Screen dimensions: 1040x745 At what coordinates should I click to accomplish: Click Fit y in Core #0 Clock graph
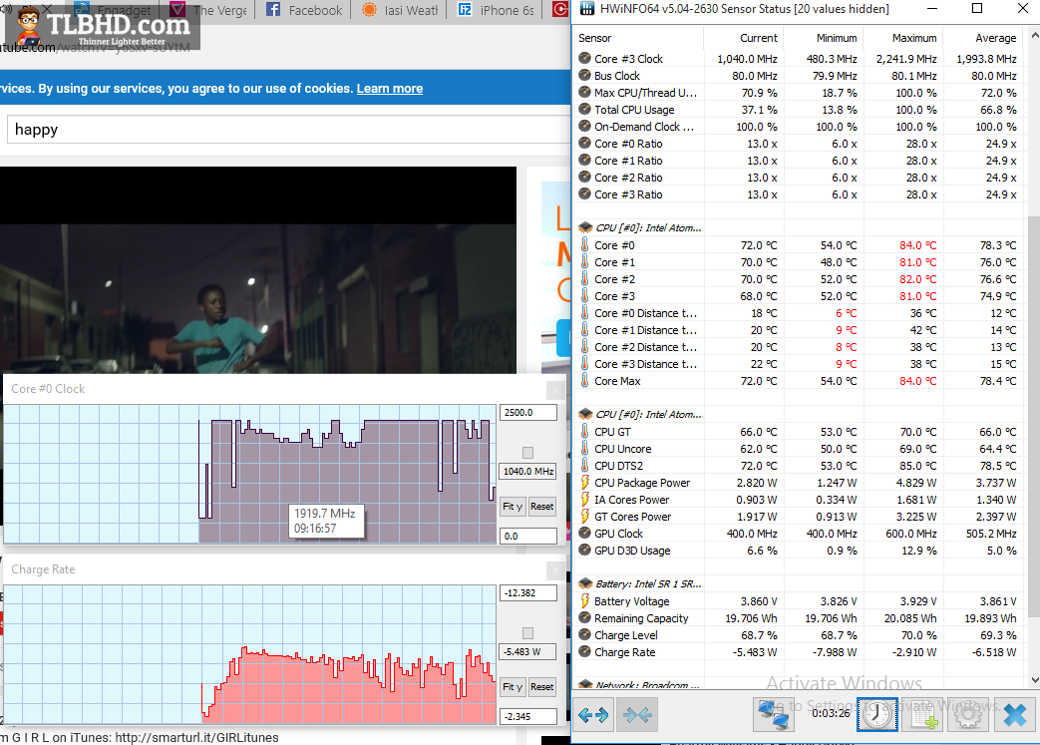(513, 507)
